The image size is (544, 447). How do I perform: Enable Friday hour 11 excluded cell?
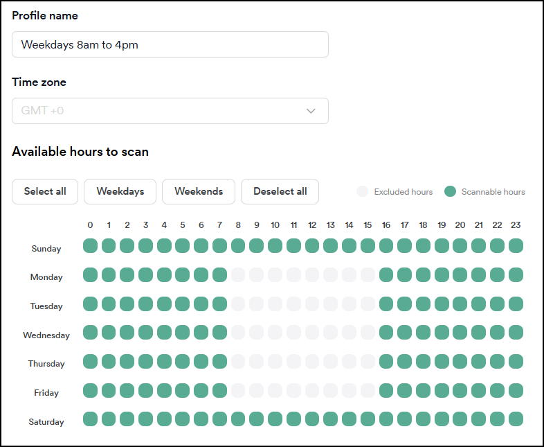294,391
